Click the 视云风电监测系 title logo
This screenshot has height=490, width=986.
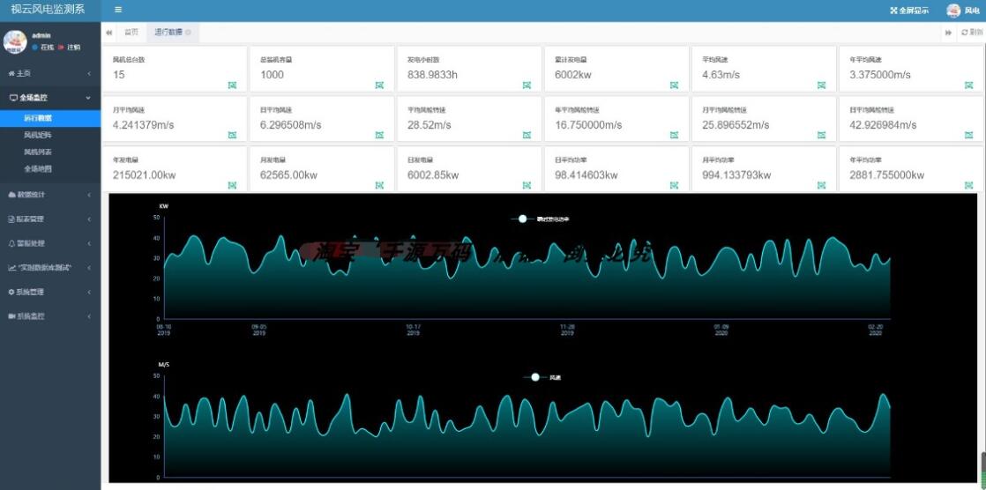coord(48,10)
